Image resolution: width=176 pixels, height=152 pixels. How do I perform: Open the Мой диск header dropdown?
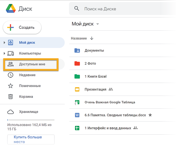[97, 24]
